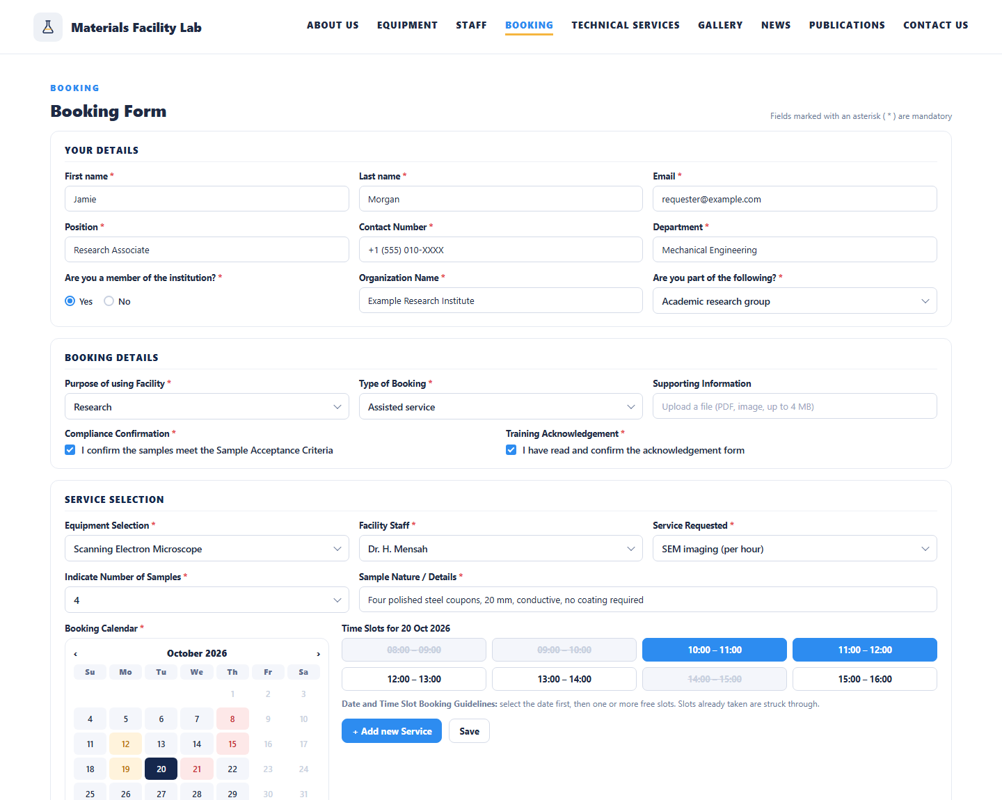Open Facility Staff dropdown
This screenshot has width=1002, height=800.
tap(501, 549)
